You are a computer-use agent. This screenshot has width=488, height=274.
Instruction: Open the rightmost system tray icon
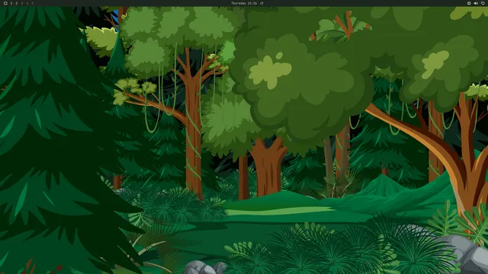(x=483, y=3)
